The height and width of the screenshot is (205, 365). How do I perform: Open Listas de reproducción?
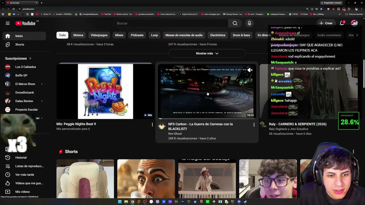pos(24,166)
